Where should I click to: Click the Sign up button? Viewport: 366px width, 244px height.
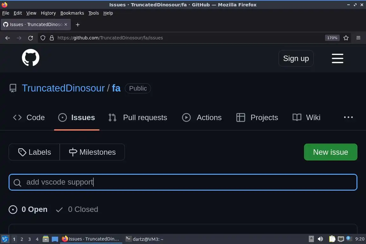[296, 58]
